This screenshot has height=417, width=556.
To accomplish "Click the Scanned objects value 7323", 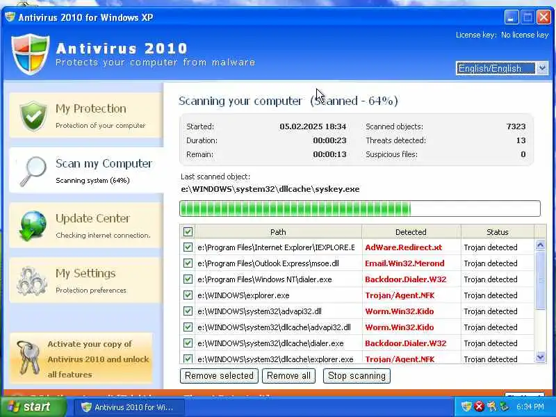I will [x=516, y=126].
